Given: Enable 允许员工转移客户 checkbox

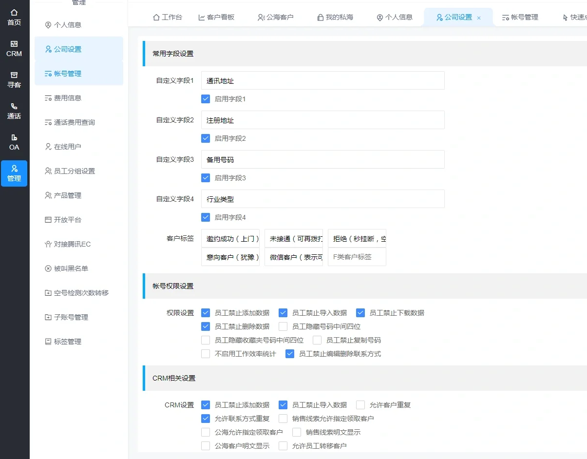Looking at the screenshot, I should pyautogui.click(x=283, y=446).
